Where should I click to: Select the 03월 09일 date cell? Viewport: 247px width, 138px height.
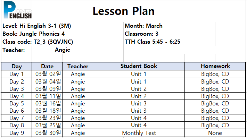tap(47, 89)
